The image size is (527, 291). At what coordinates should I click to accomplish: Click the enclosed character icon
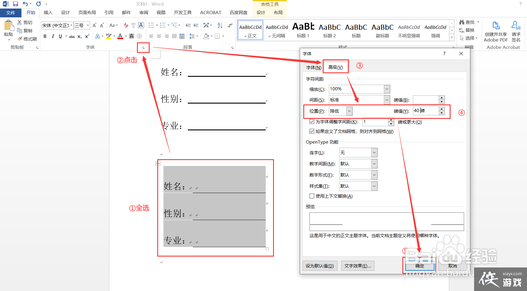click(x=139, y=36)
